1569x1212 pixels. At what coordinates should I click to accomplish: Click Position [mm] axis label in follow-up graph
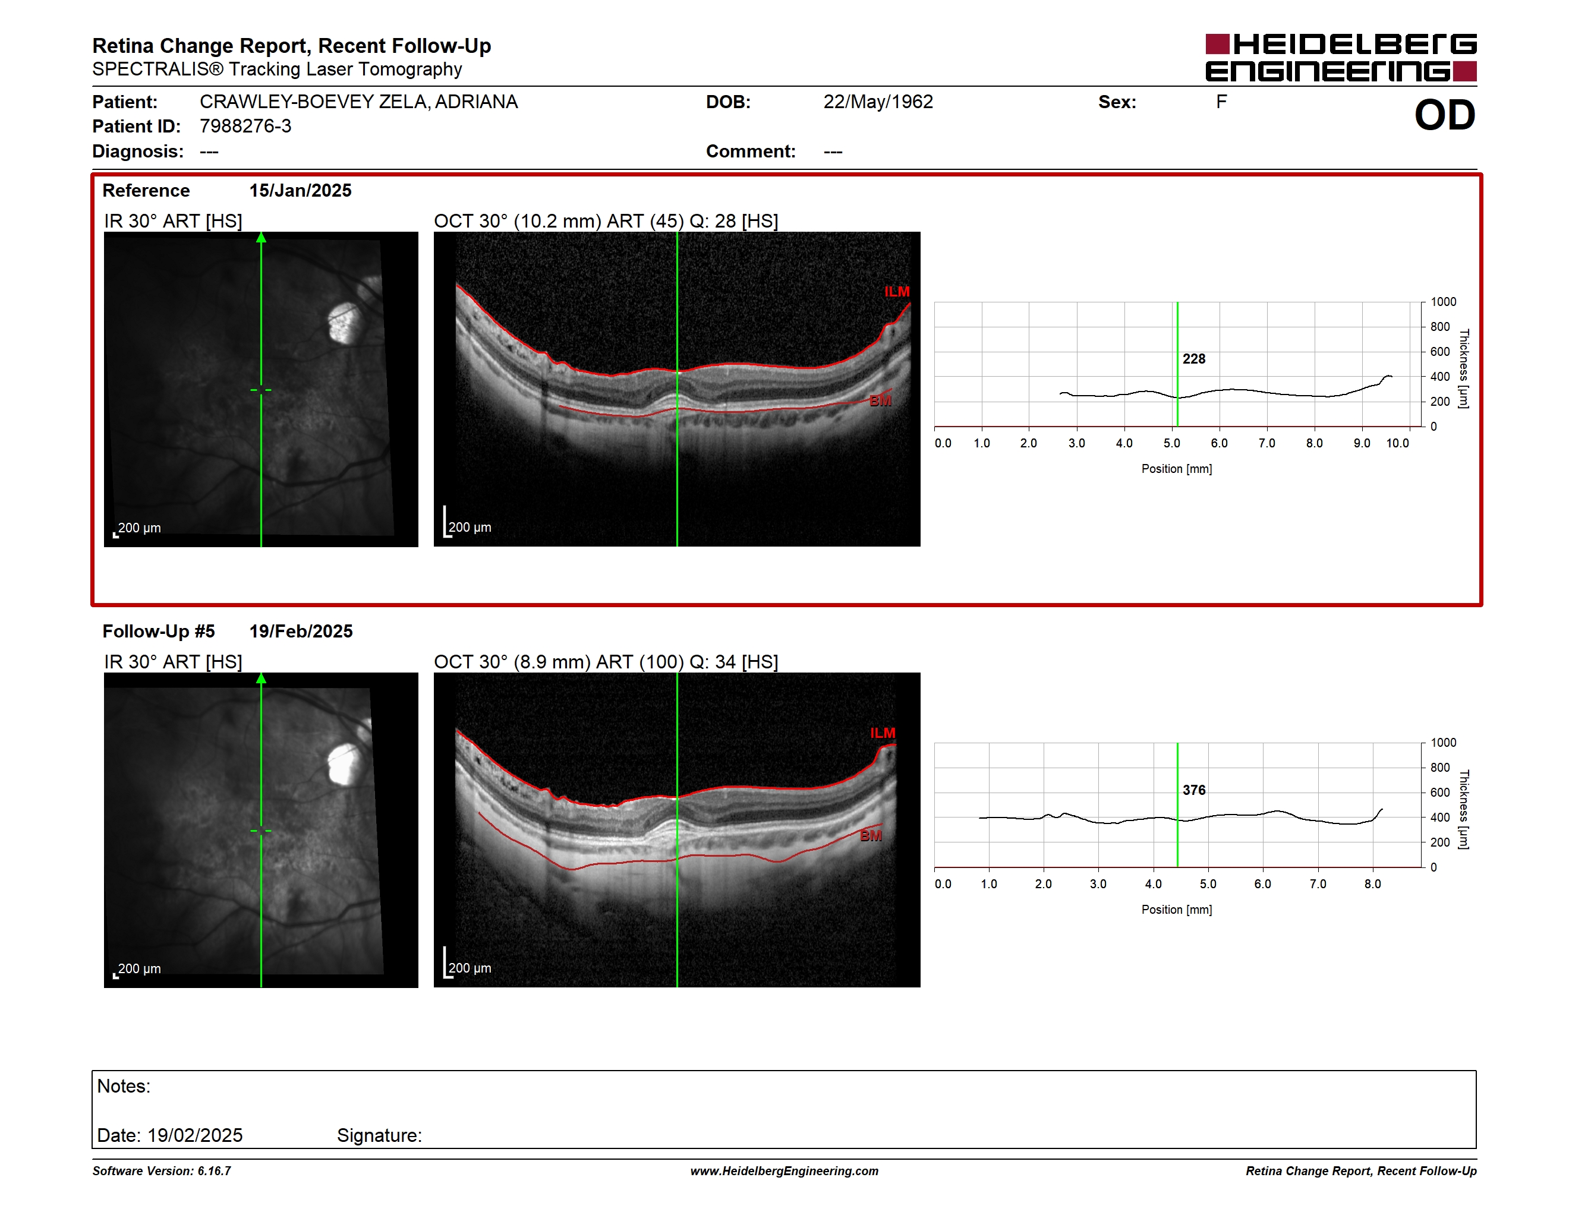pyautogui.click(x=1177, y=910)
